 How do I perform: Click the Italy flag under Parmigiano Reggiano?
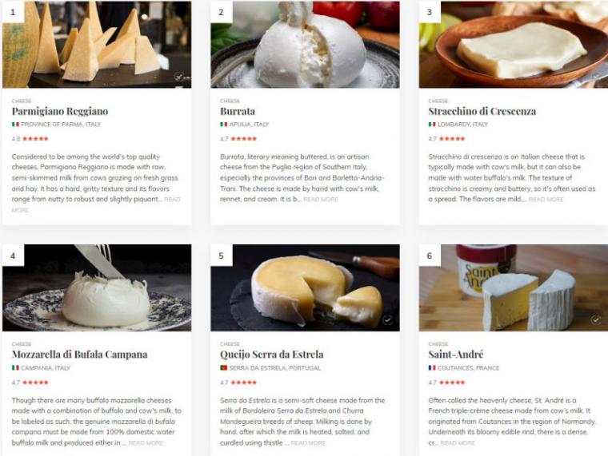click(x=15, y=125)
